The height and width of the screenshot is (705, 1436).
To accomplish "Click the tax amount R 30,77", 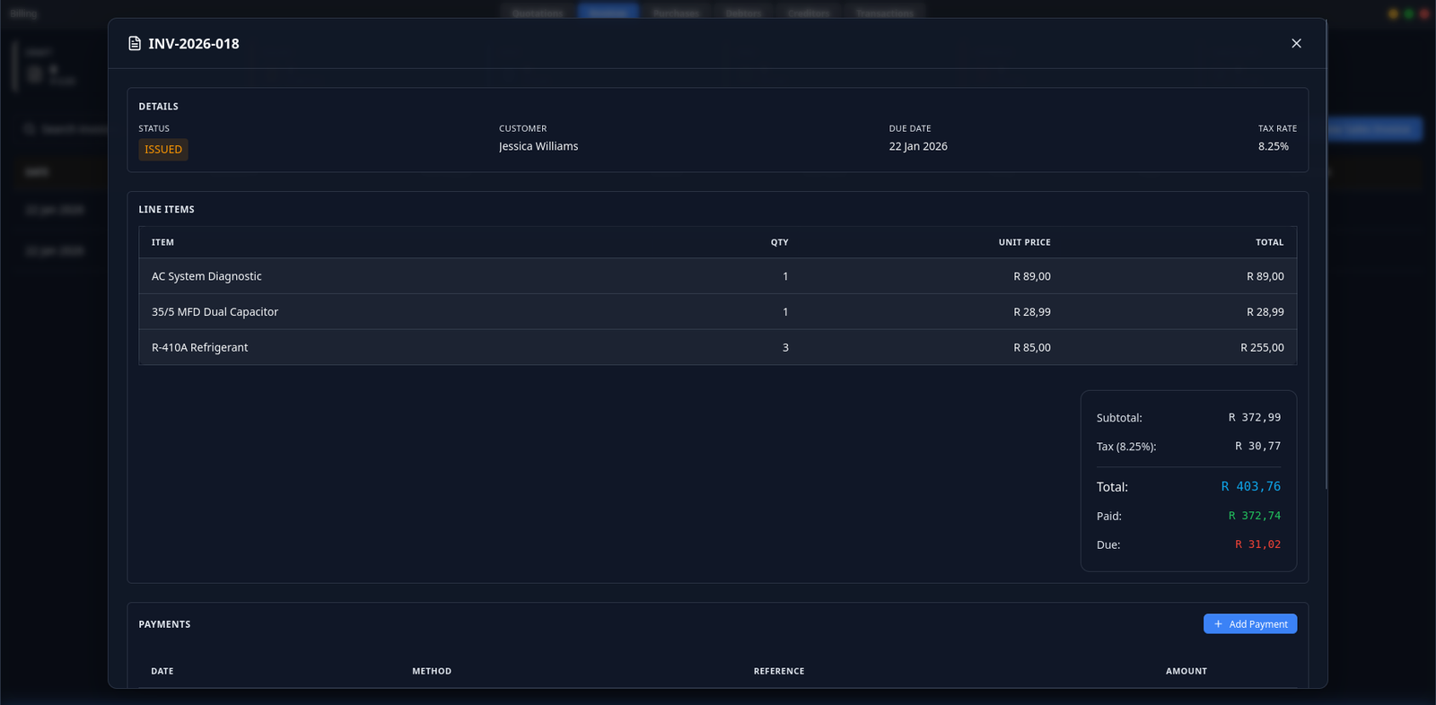I will point(1257,447).
